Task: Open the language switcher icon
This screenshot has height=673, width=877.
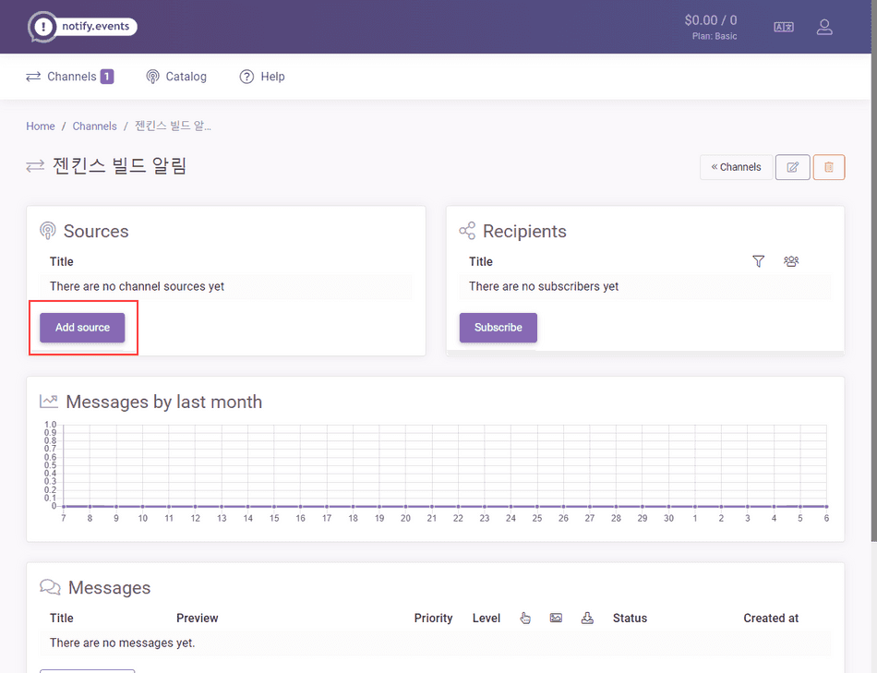Action: [x=784, y=27]
